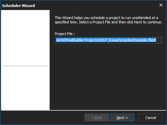Click the Project File label
The width and height of the screenshot is (167, 125).
[x=65, y=34]
